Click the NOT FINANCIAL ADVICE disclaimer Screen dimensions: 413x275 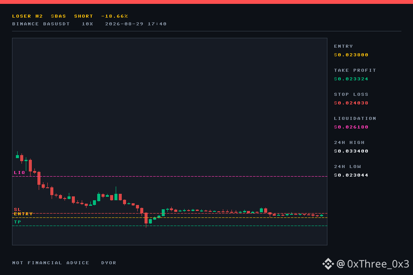click(x=51, y=263)
